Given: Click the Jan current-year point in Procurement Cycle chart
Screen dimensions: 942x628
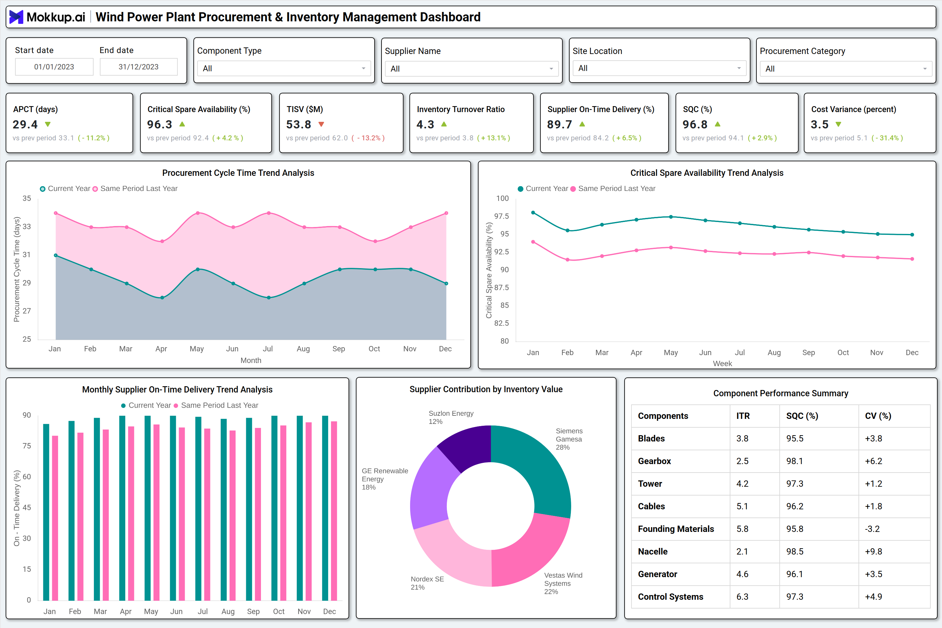Looking at the screenshot, I should pos(56,256).
